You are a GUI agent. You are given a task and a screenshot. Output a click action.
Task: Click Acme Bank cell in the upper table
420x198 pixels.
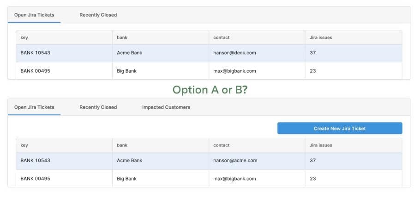click(x=130, y=53)
